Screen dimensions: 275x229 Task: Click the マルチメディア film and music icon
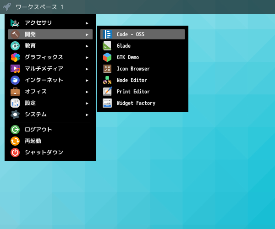(15, 69)
